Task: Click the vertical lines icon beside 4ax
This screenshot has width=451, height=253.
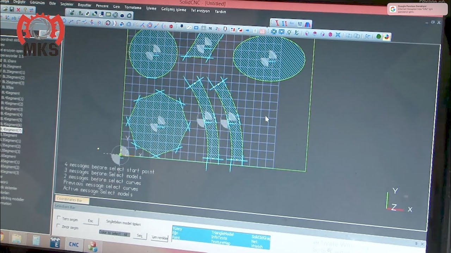Action: 300,24
